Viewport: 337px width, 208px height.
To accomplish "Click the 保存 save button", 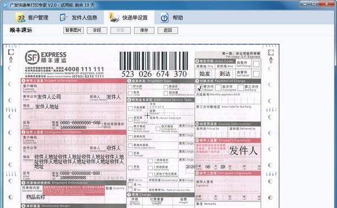I will point(144,30).
